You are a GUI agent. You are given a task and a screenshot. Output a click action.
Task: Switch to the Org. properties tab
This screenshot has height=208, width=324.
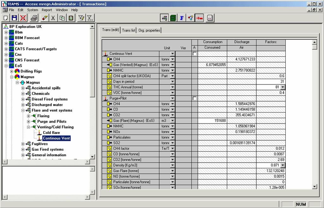149,30
